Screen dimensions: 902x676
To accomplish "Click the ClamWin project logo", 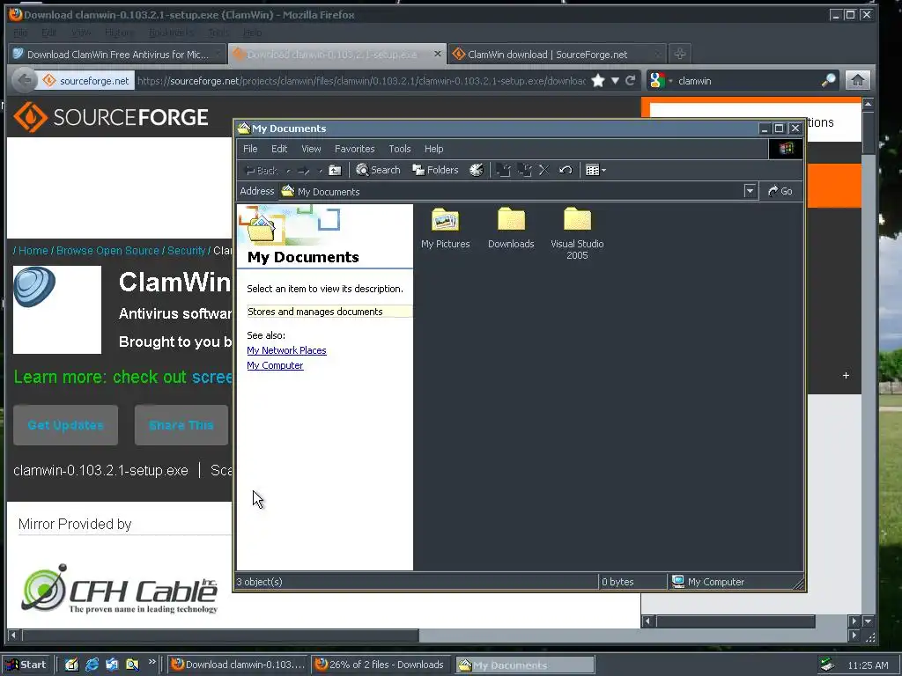I will click(x=57, y=309).
